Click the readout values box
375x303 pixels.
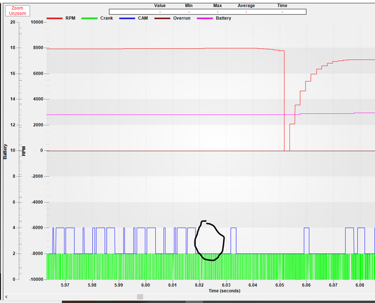(207, 12)
